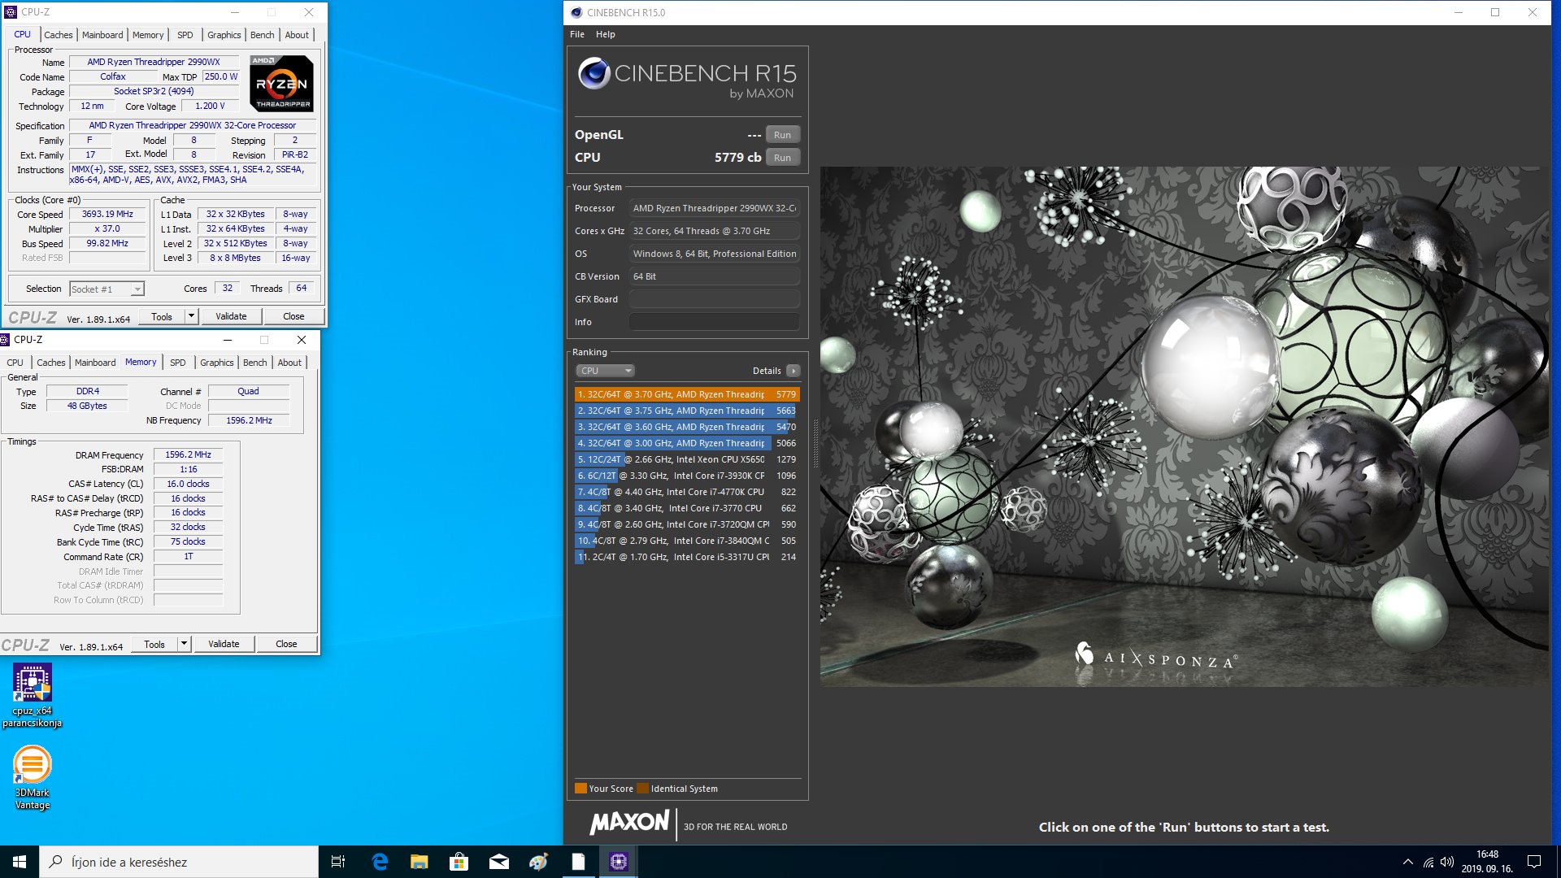Click Windows search box on taskbar
The height and width of the screenshot is (878, 1561).
click(179, 862)
